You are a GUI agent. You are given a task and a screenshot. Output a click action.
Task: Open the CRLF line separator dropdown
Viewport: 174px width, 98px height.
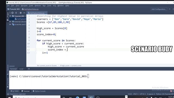pyautogui.click(x=135, y=94)
